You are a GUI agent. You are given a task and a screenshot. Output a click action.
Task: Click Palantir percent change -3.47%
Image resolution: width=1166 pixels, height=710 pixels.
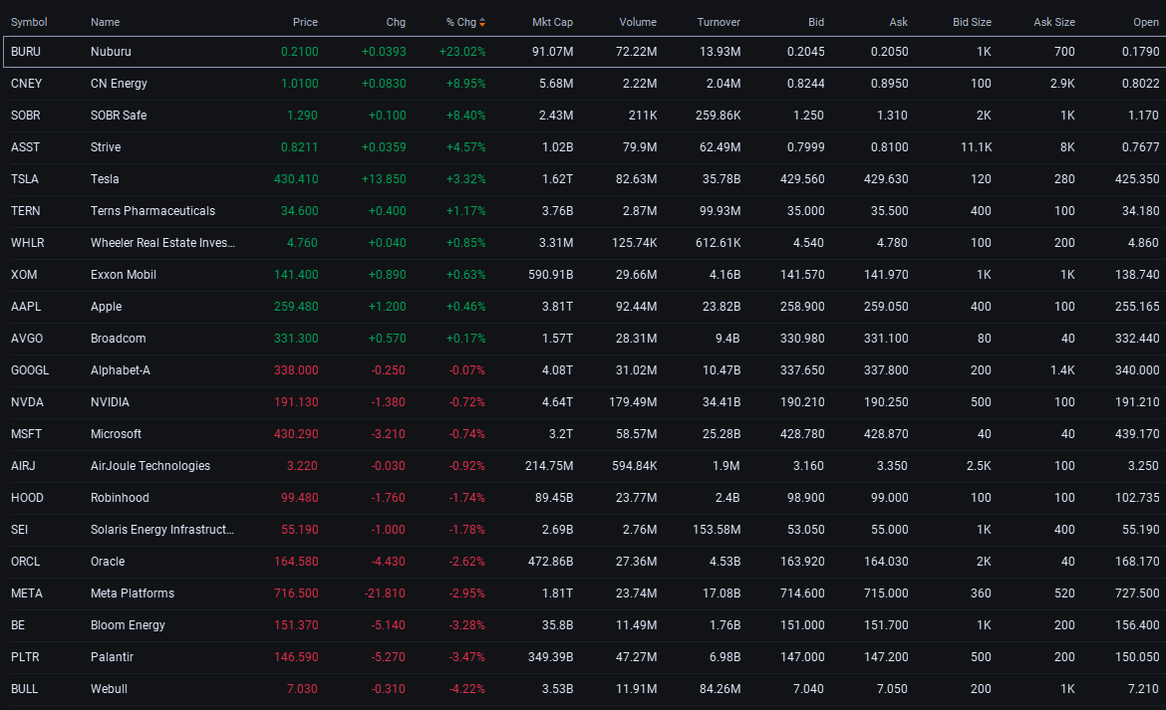[467, 658]
